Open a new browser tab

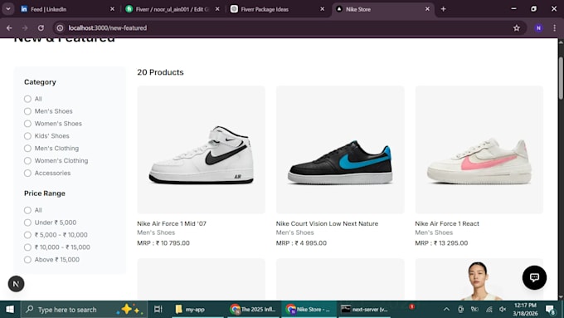(443, 9)
